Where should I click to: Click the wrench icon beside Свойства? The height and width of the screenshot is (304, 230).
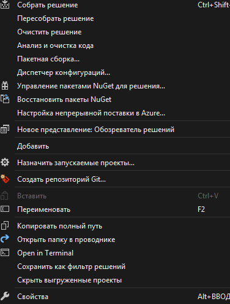[5, 296]
